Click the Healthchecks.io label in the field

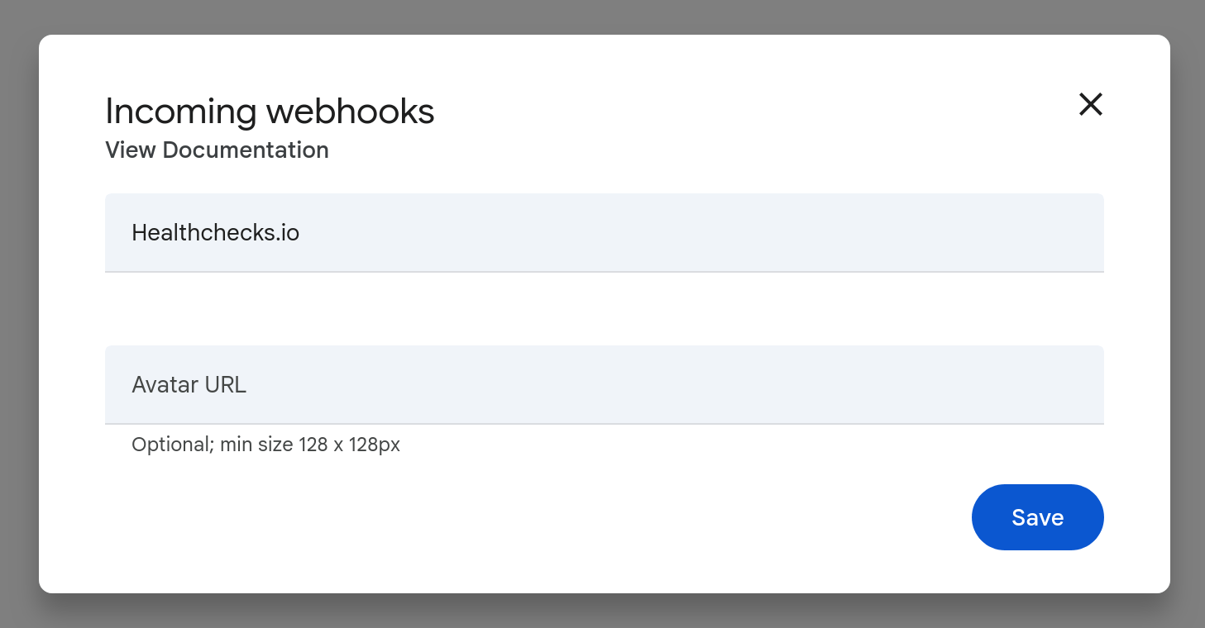click(x=215, y=232)
